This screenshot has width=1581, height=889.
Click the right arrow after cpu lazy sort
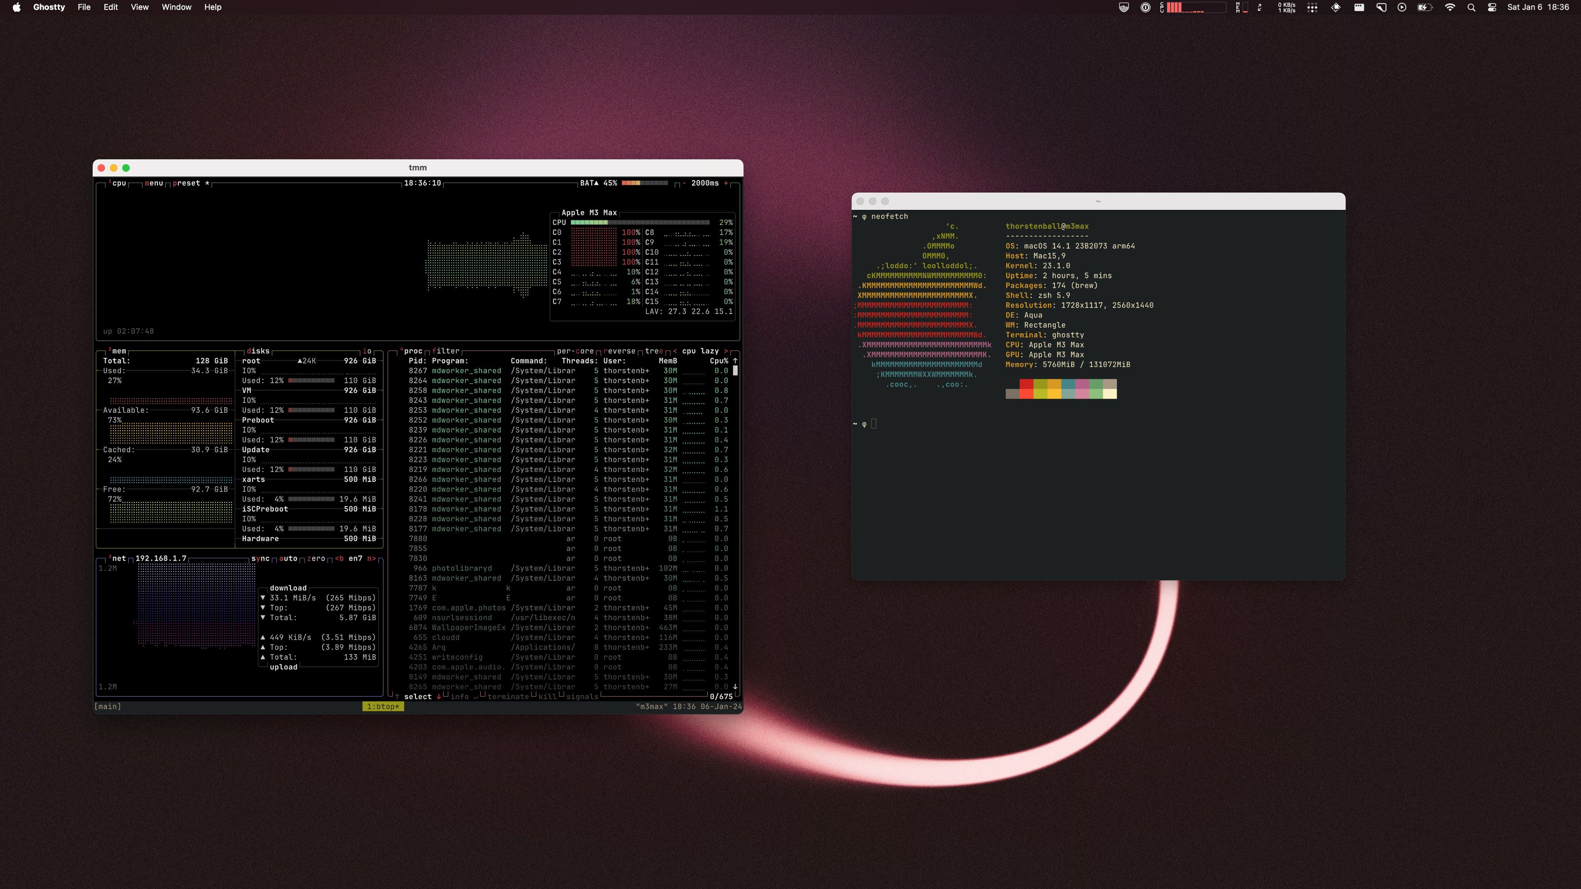click(x=725, y=351)
